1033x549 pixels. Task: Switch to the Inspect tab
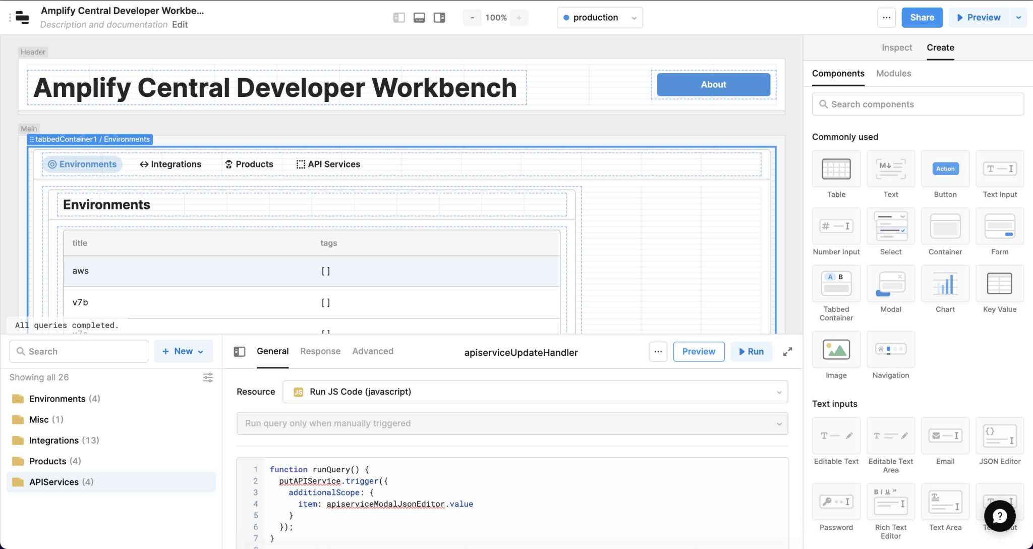tap(896, 47)
